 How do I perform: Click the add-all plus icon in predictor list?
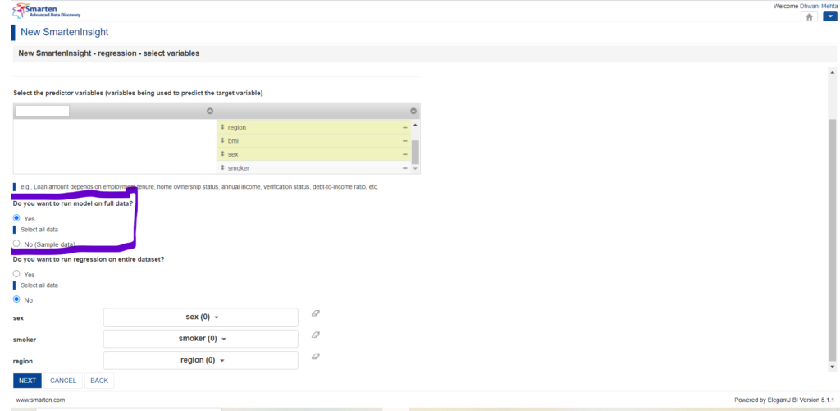coord(210,111)
